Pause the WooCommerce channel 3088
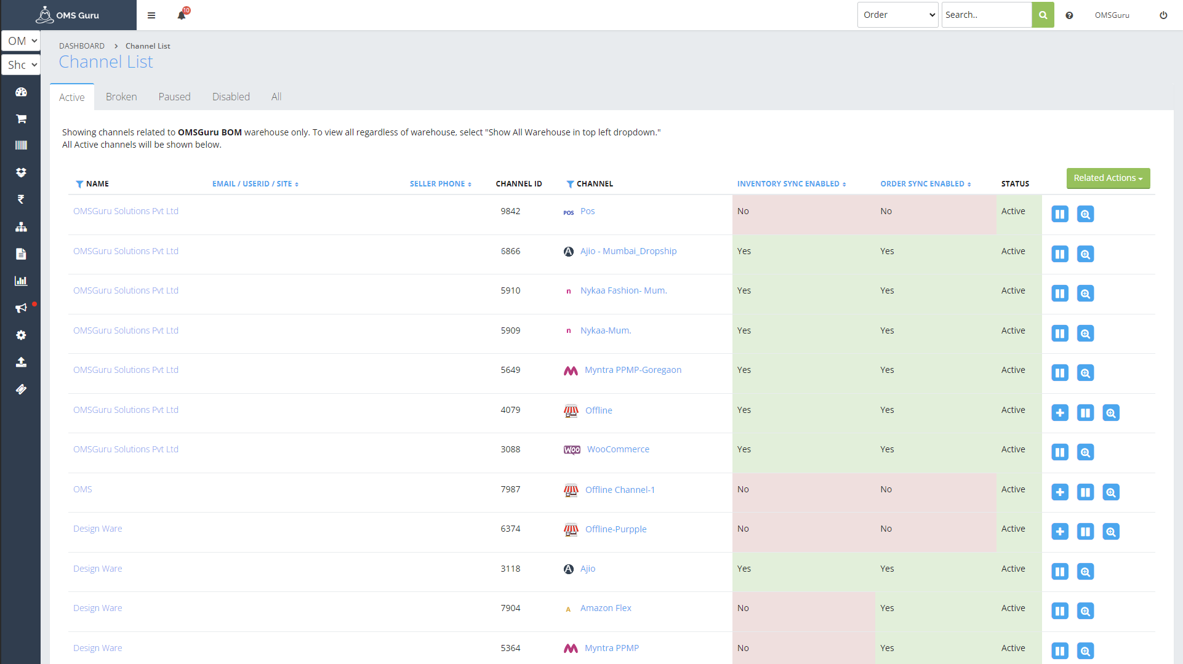 pyautogui.click(x=1059, y=452)
